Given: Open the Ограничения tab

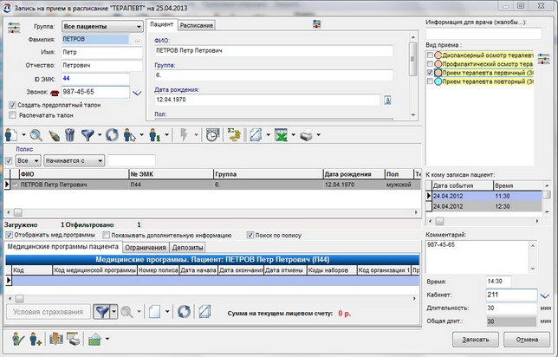Looking at the screenshot, I should click(x=146, y=247).
